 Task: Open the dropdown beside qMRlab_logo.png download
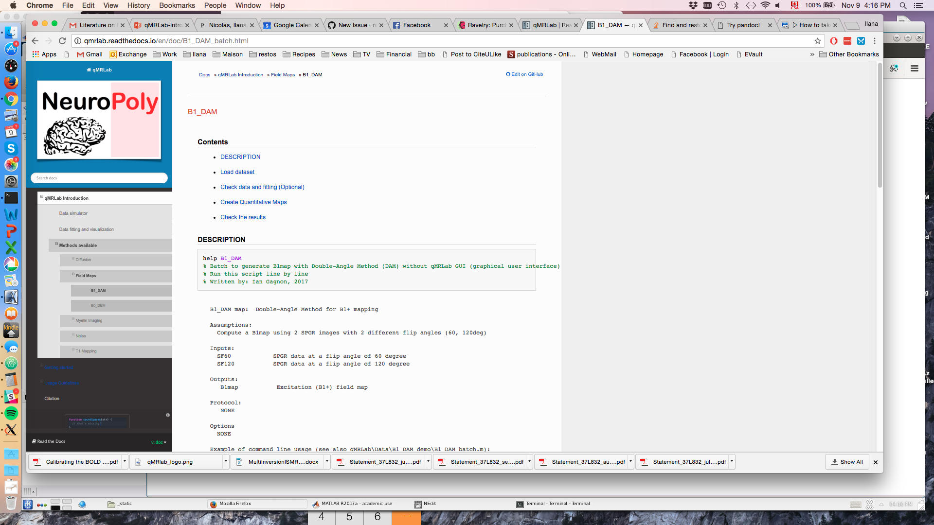(226, 462)
